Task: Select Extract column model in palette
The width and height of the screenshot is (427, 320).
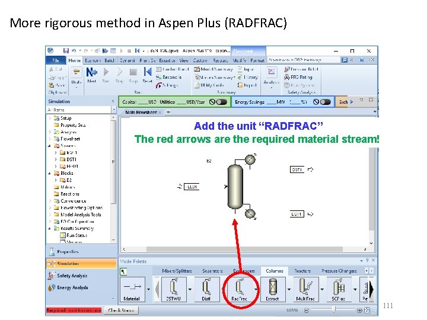Action: [273, 289]
